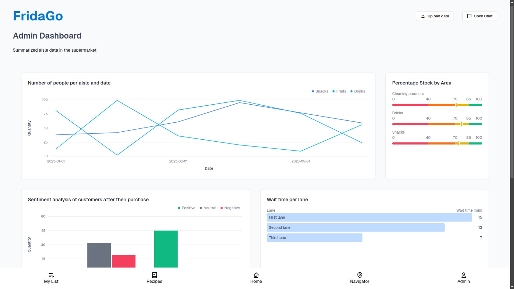
Task: Toggle Drinks series in line chart legend
Action: click(358, 92)
